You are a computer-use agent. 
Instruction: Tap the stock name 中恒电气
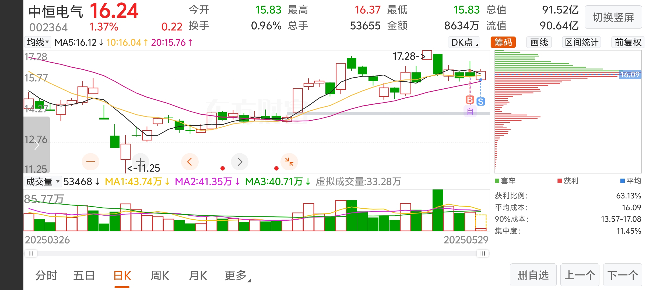click(56, 12)
